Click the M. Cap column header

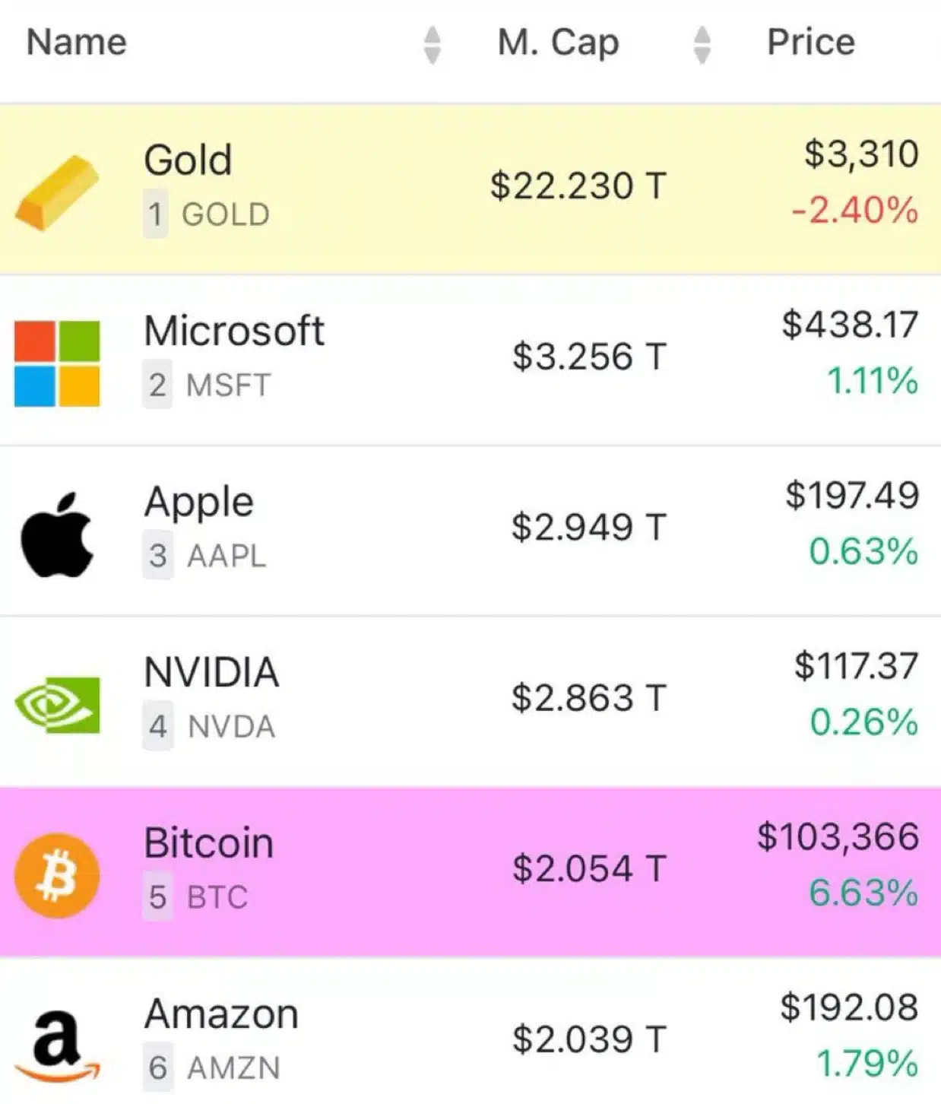pos(558,43)
